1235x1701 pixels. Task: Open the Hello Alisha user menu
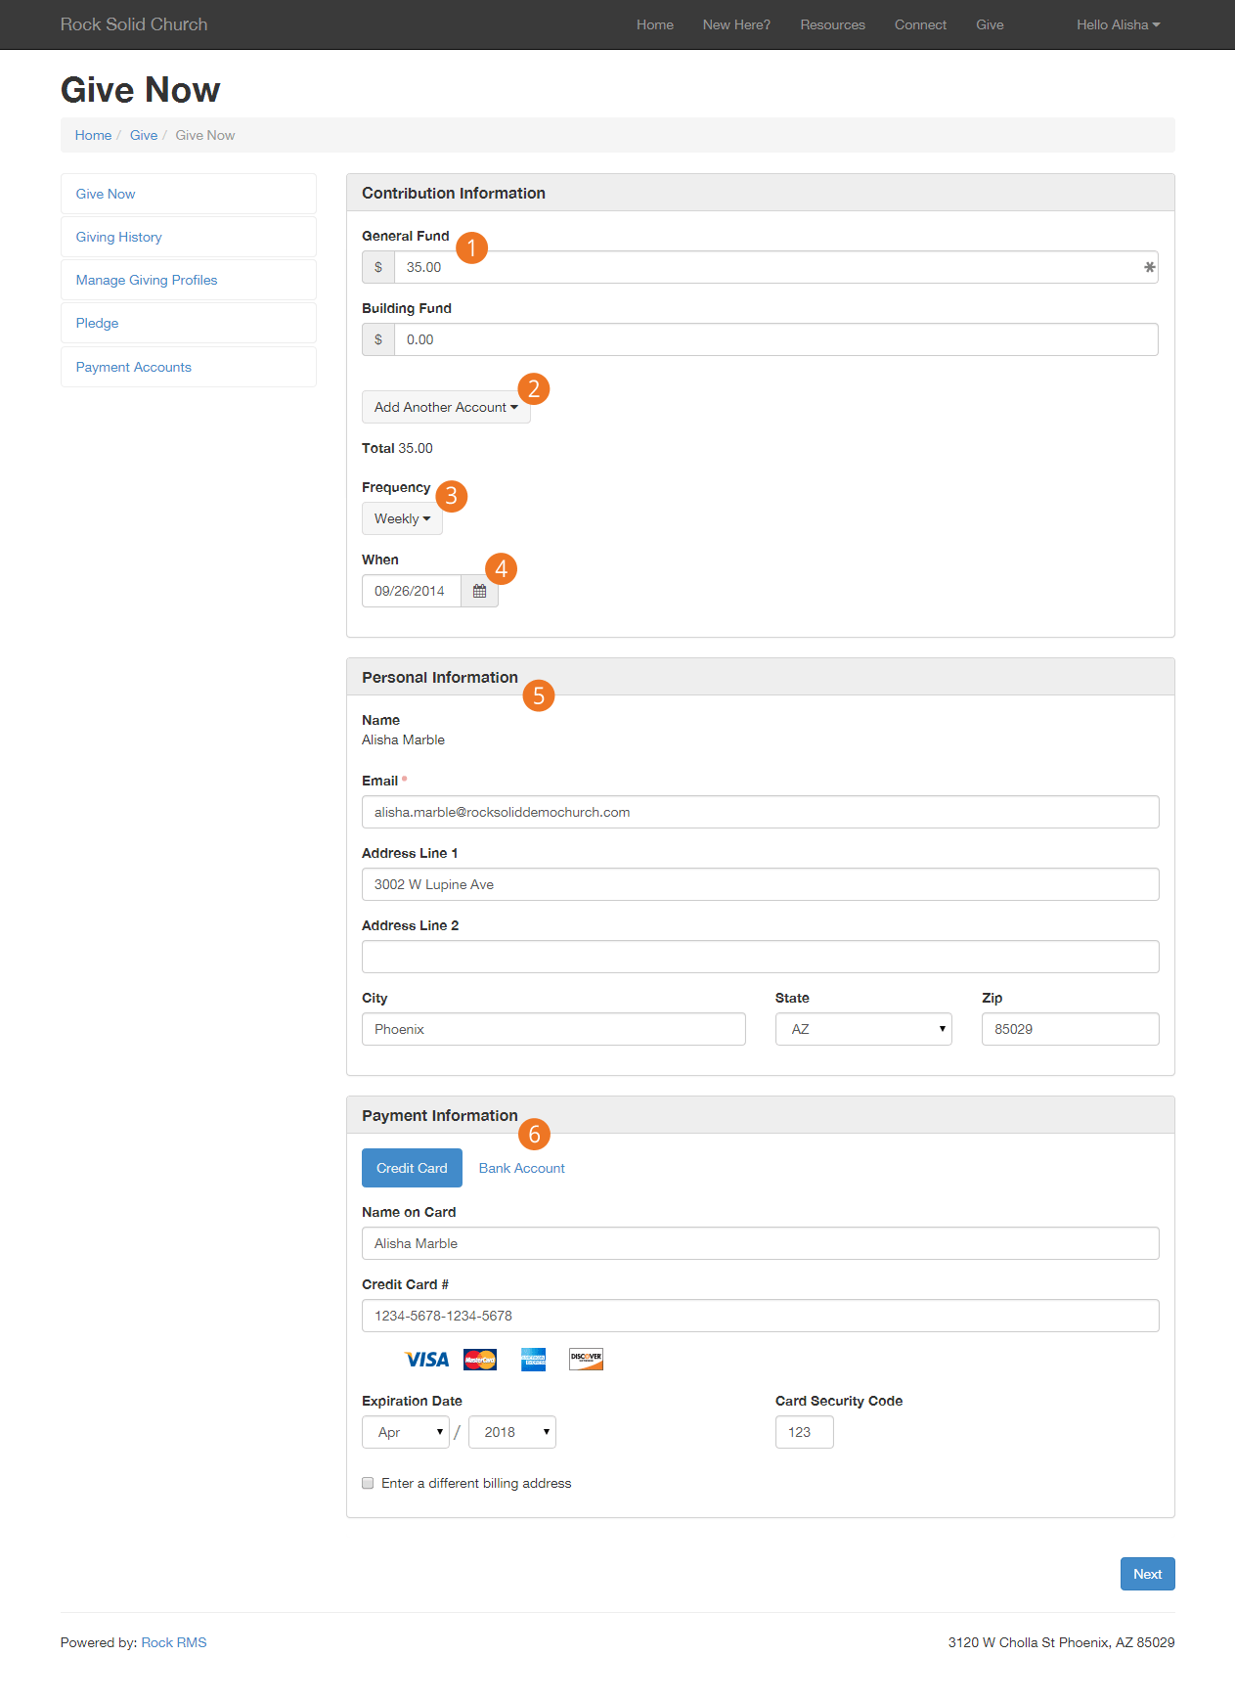pos(1118,24)
